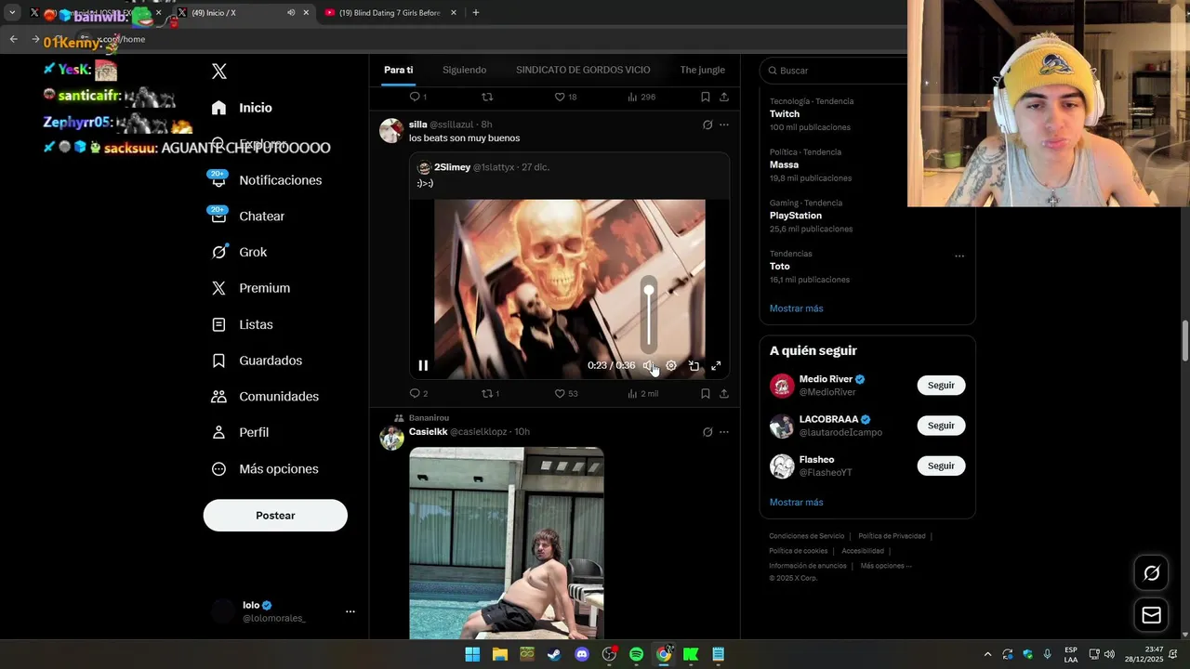Switch to The jungle tab
The height and width of the screenshot is (669, 1190).
[702, 70]
